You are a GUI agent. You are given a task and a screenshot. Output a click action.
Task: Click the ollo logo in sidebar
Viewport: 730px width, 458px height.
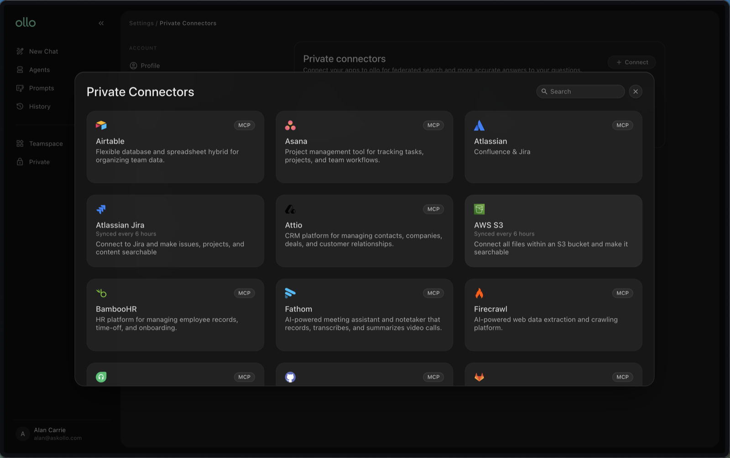[26, 22]
